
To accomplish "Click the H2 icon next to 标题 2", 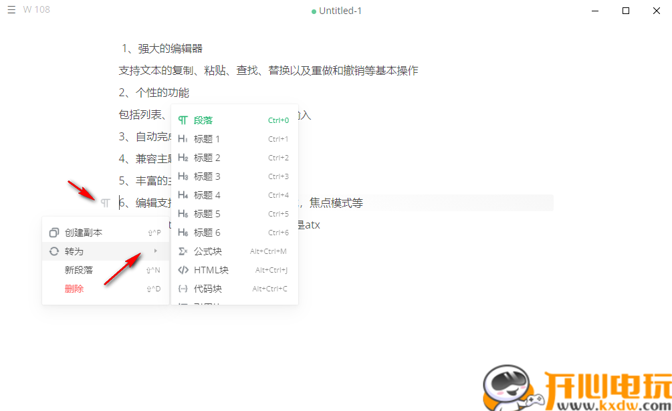I will (182, 157).
